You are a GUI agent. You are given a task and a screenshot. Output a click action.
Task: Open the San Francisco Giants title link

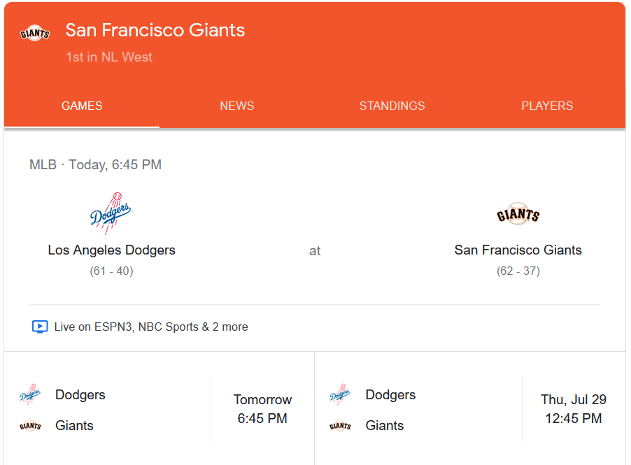point(155,31)
